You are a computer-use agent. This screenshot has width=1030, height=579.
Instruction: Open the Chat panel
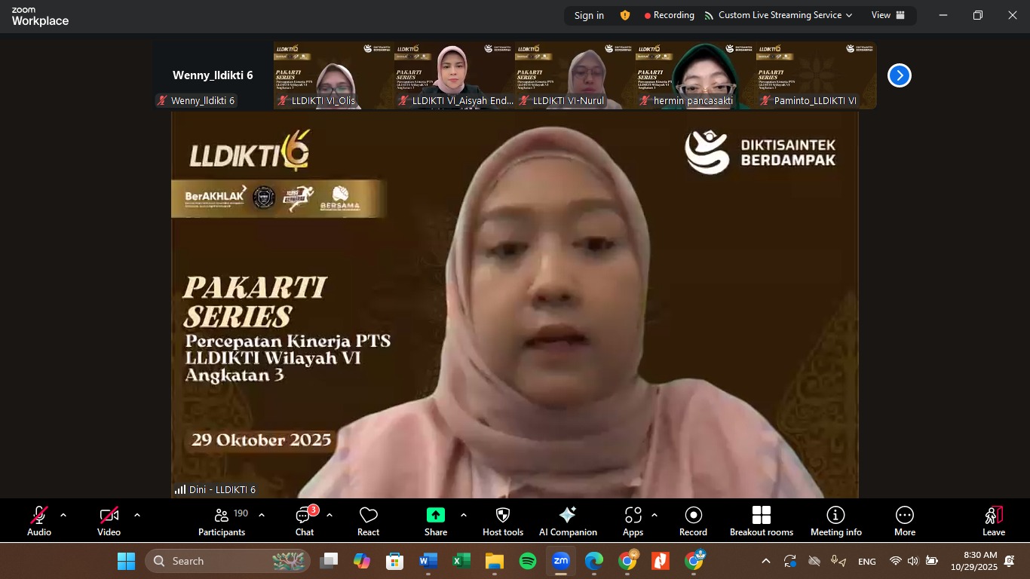305,521
